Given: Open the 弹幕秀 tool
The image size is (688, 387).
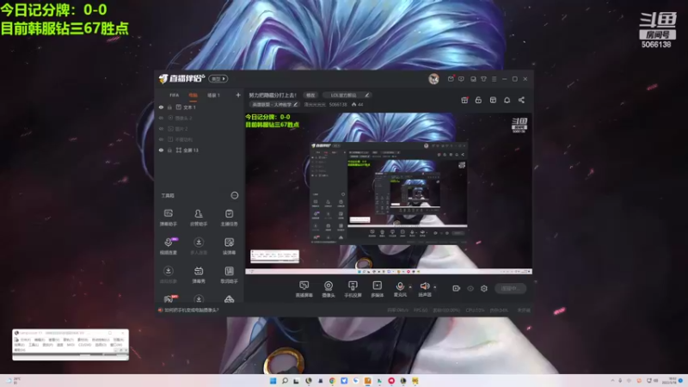Looking at the screenshot, I should tap(199, 274).
